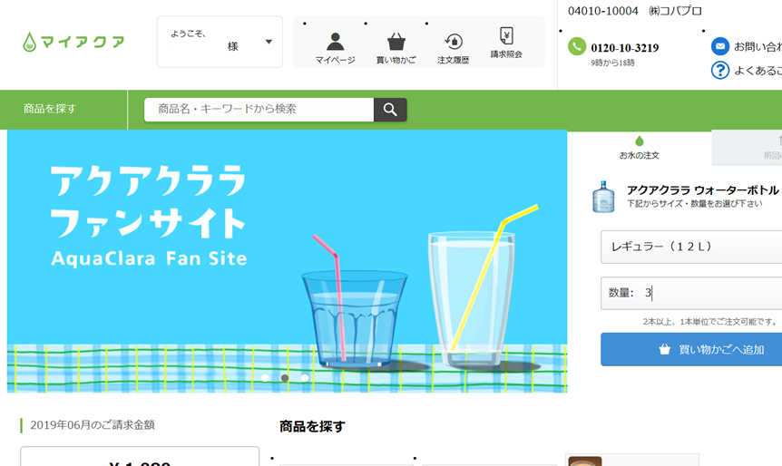This screenshot has width=782, height=466.
Task: Switch to the 前回の注文 tab
Action: (747, 148)
